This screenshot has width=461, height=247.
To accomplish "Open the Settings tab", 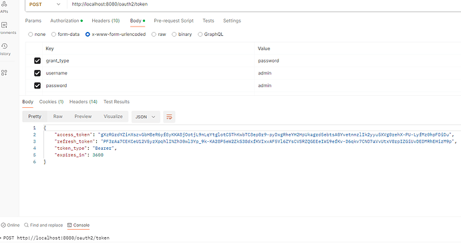I will [232, 21].
